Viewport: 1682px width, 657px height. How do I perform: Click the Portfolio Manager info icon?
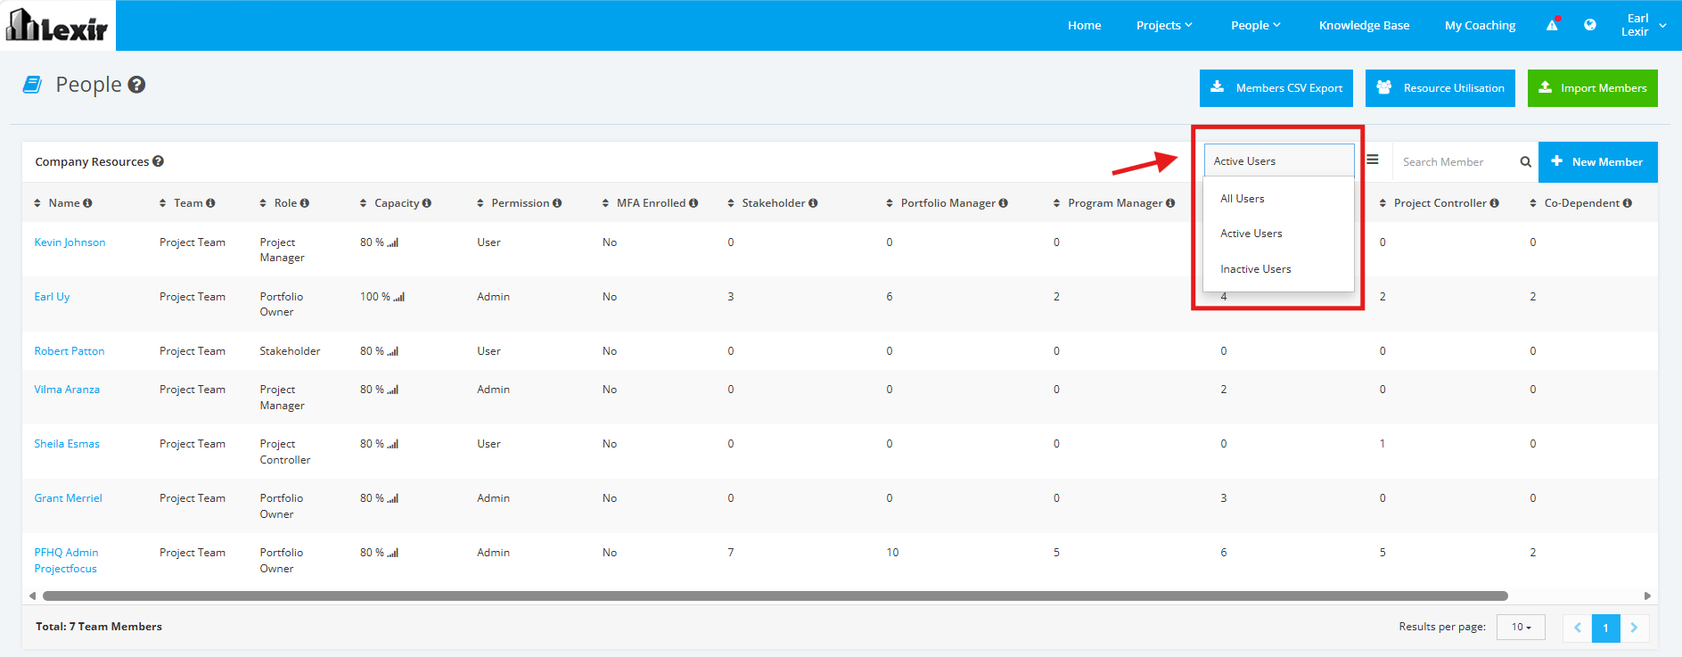(x=1004, y=203)
